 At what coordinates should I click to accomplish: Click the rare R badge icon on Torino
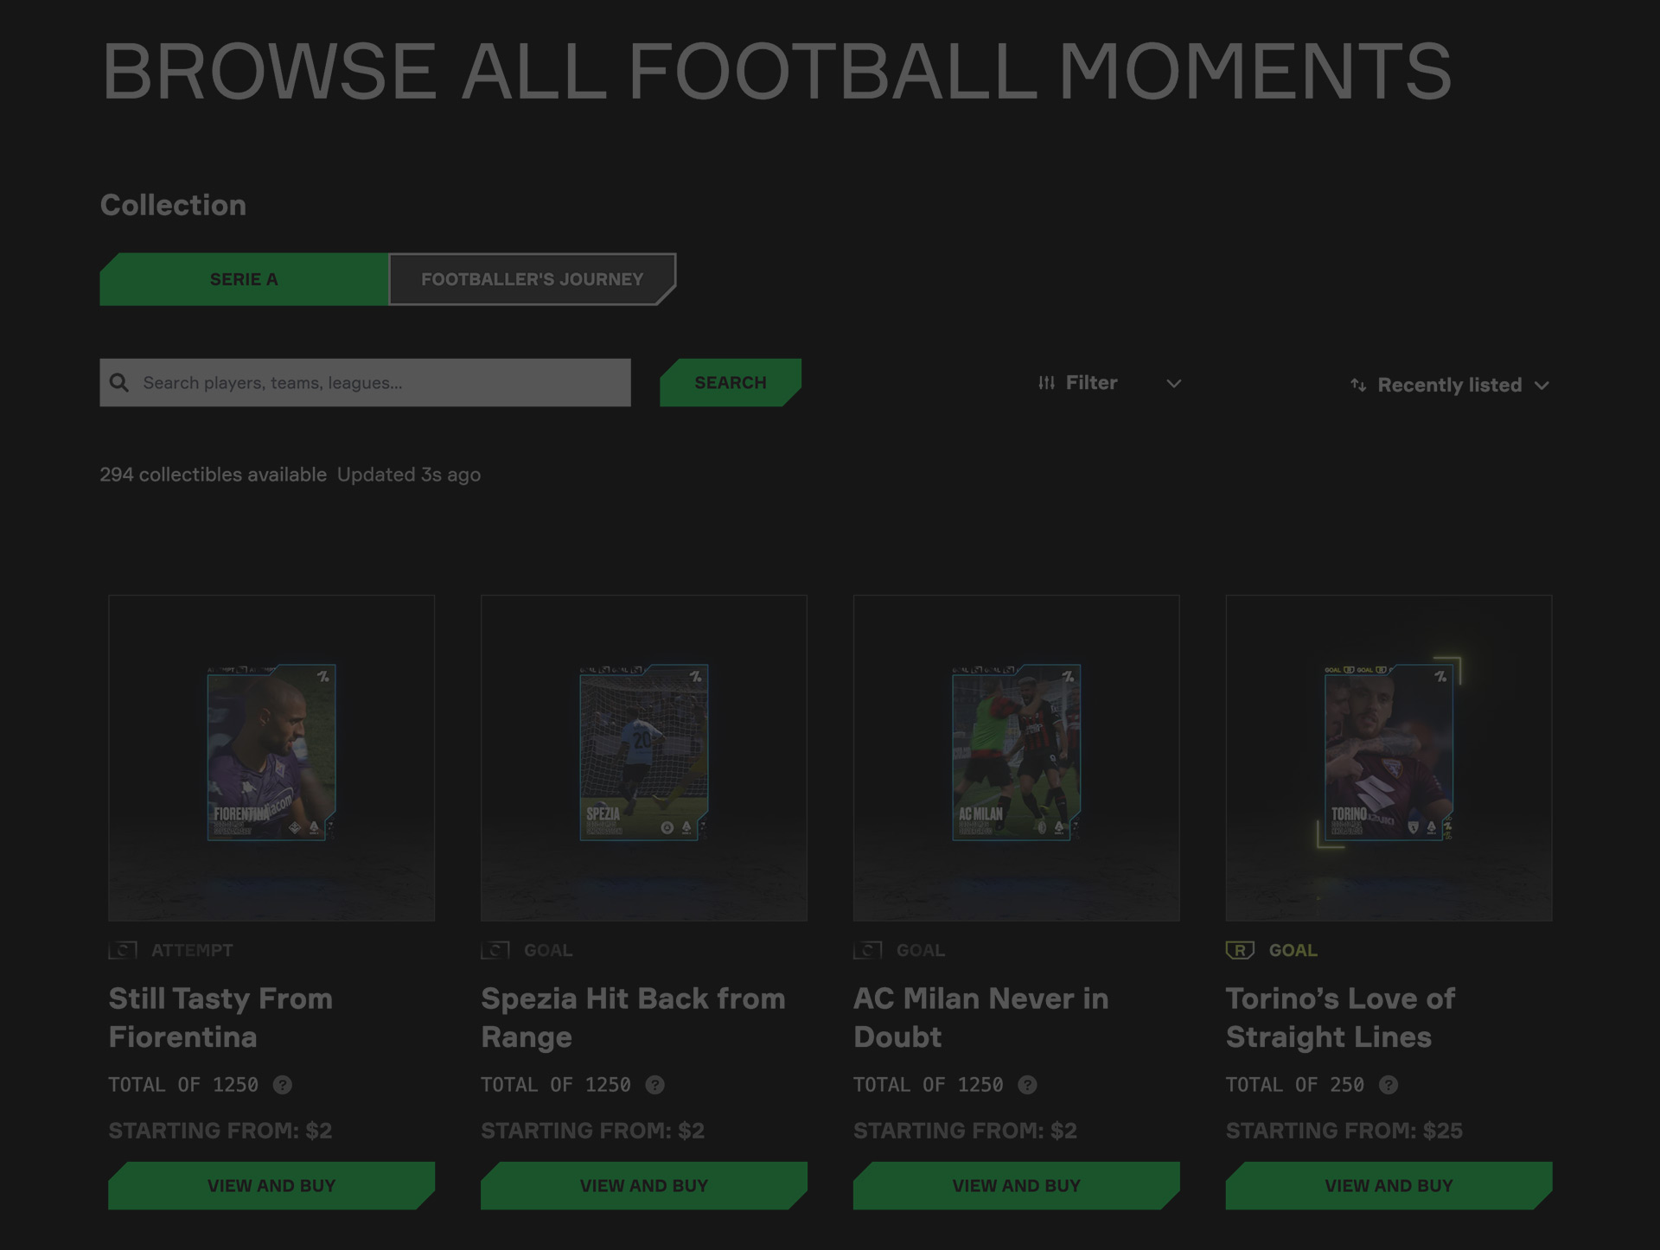click(x=1240, y=950)
